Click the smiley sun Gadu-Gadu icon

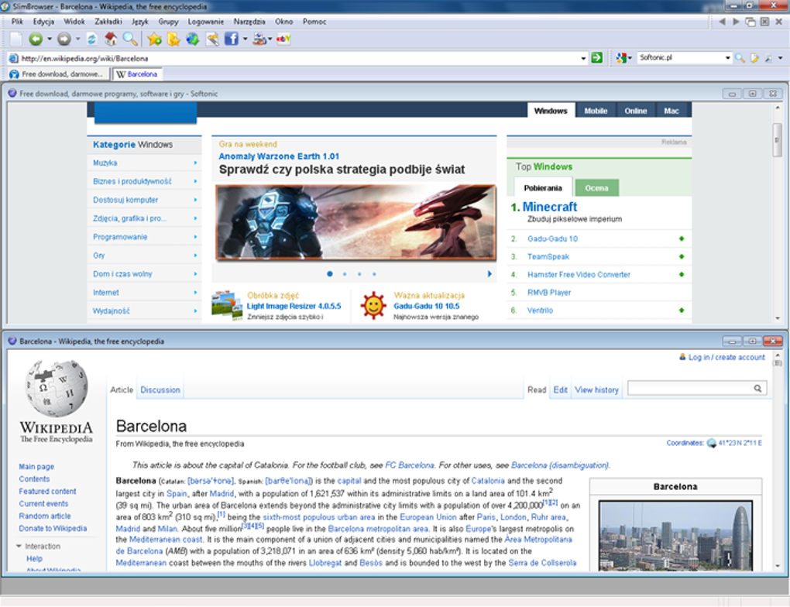click(x=373, y=305)
